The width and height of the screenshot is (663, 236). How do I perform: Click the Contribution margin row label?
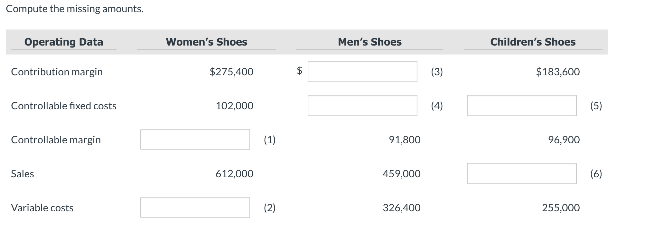pyautogui.click(x=57, y=72)
